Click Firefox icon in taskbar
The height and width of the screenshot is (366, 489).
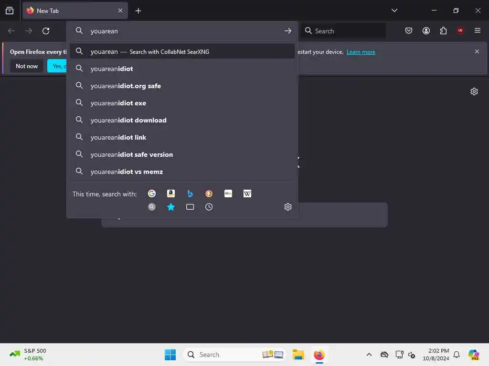(319, 355)
